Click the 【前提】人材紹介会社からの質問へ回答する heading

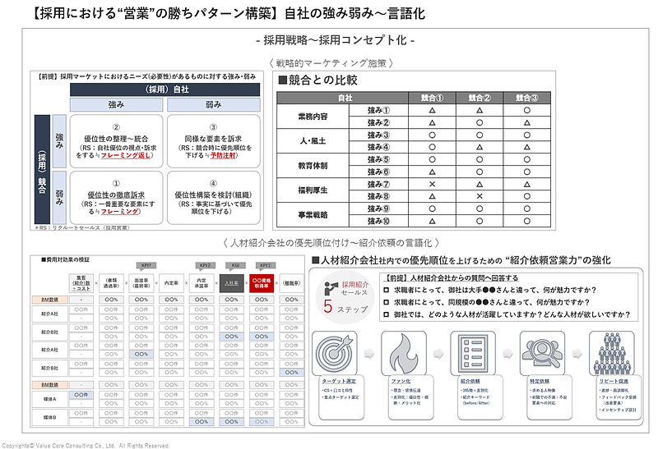[451, 277]
